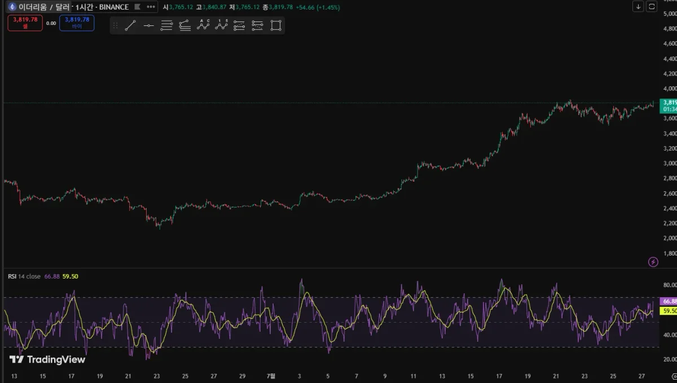
Task: Choose the dotted-box tool beside the rectangle tool
Action: (257, 25)
